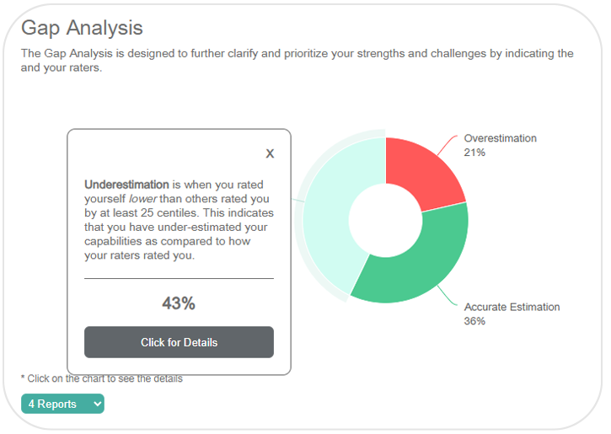Click the chart details hint note
Screen dimensions: 611x434
(x=101, y=378)
